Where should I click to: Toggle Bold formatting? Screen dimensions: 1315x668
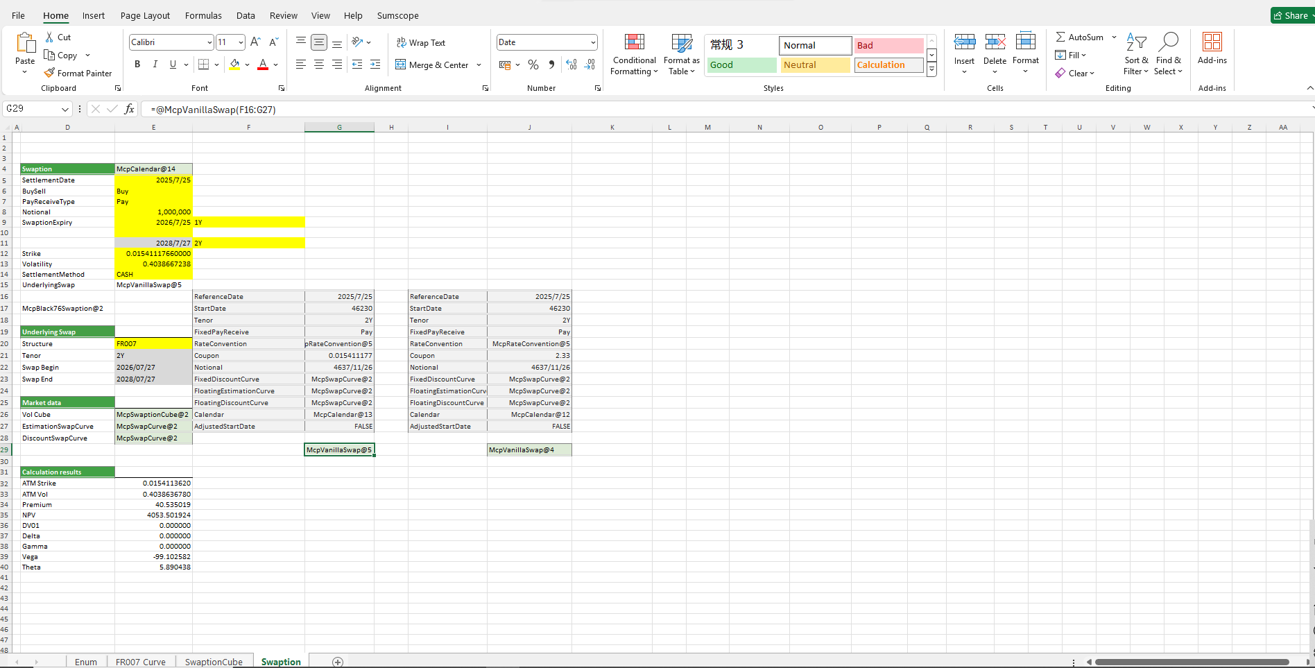click(137, 65)
